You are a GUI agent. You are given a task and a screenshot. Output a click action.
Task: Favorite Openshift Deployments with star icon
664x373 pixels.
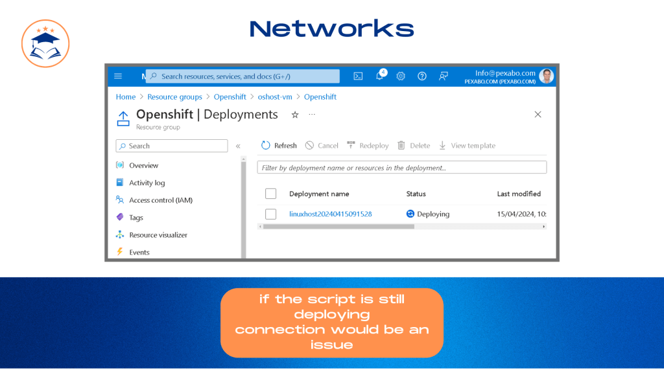[x=295, y=115]
